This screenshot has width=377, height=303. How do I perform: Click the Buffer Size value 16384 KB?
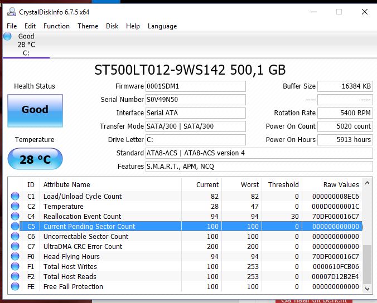click(x=345, y=86)
